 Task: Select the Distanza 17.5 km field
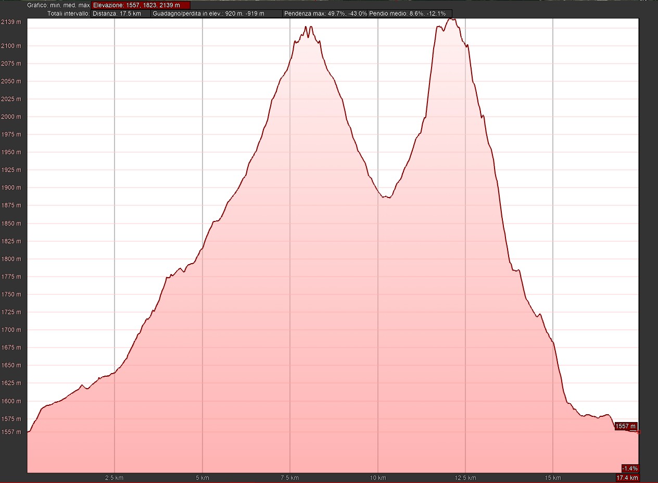(121, 14)
